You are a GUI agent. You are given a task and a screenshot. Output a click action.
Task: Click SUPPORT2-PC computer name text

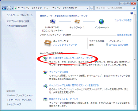click(x=52, y=27)
